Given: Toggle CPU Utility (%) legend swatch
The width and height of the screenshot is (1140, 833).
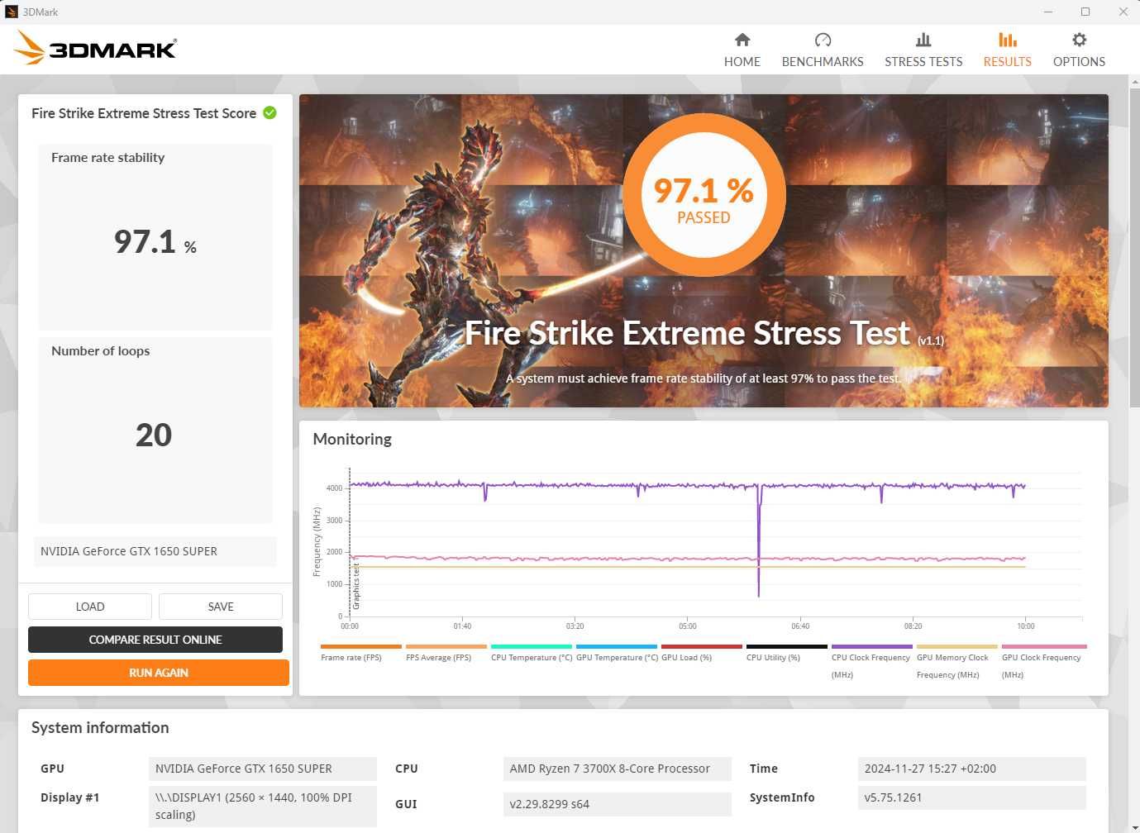Looking at the screenshot, I should [x=787, y=647].
